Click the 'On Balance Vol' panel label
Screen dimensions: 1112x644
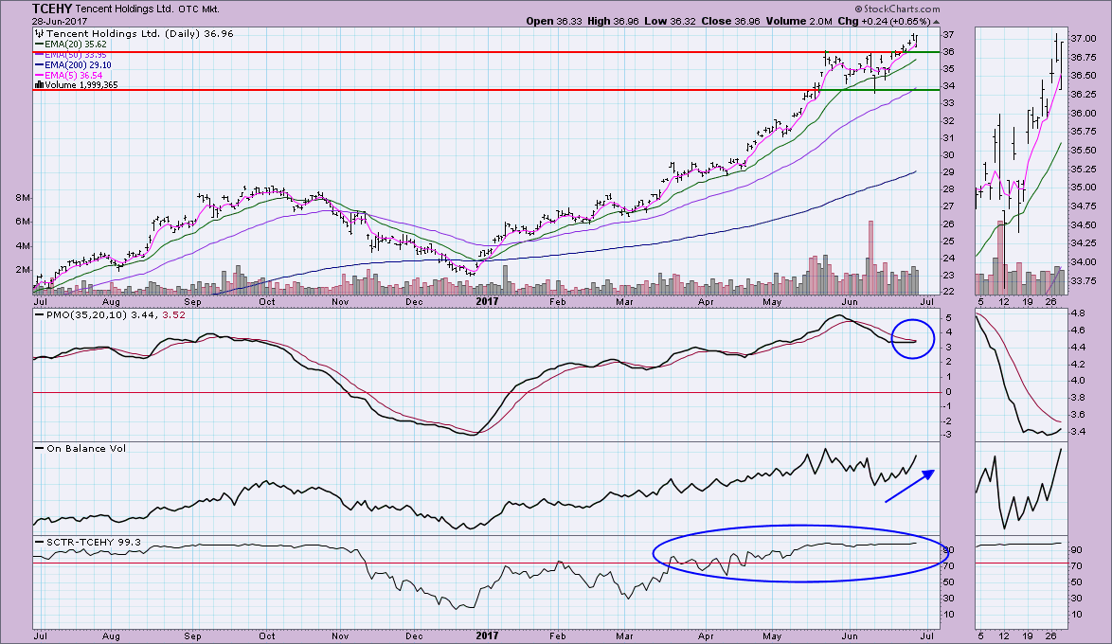(86, 448)
